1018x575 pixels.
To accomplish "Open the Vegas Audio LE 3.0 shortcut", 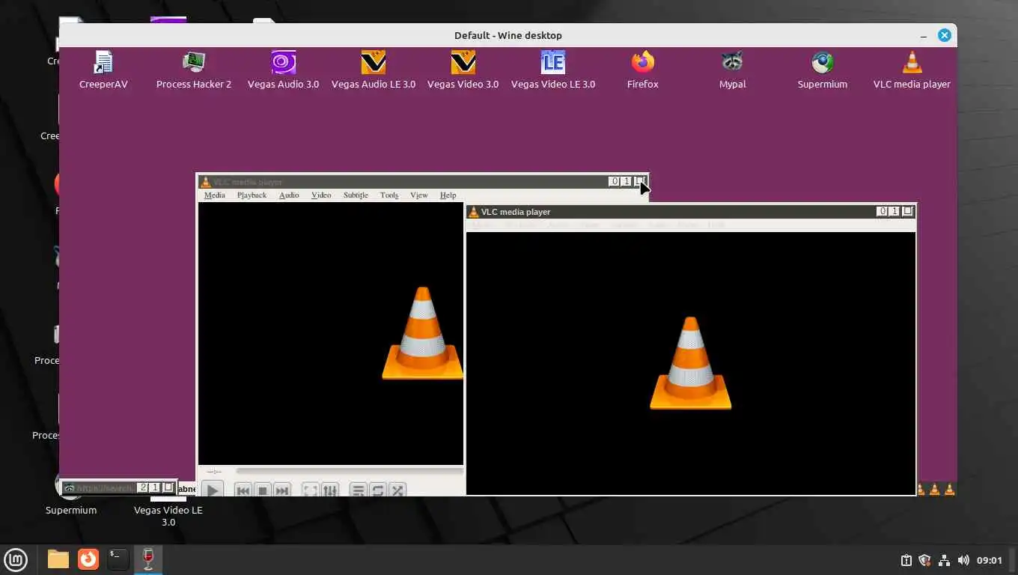I will (374, 70).
